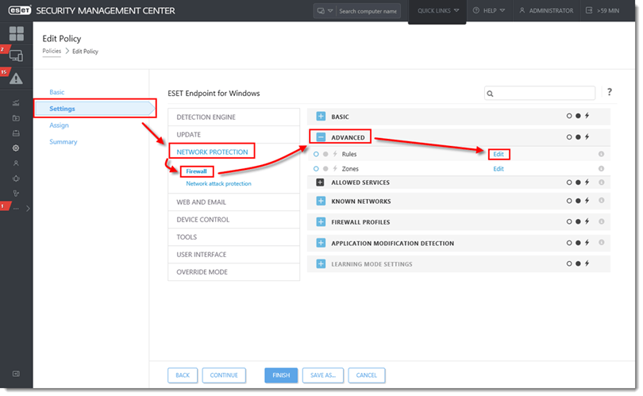Open the Policies gear icon in sidebar

(16, 148)
